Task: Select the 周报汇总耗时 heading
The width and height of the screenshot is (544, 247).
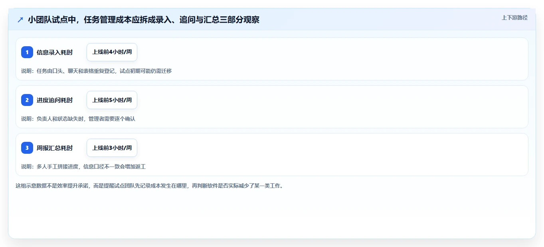Action: click(55, 148)
